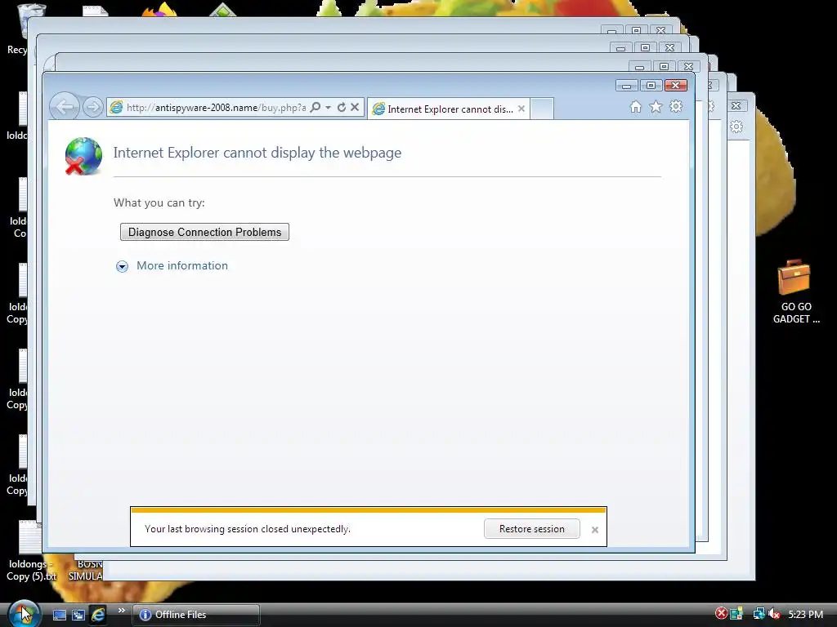
Task: Expand the Quick Launch overflow chevron
Action: click(122, 611)
